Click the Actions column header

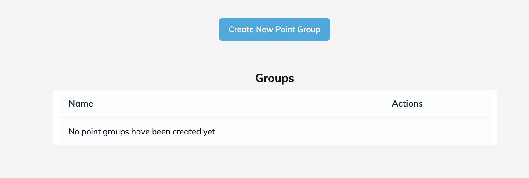pos(407,104)
